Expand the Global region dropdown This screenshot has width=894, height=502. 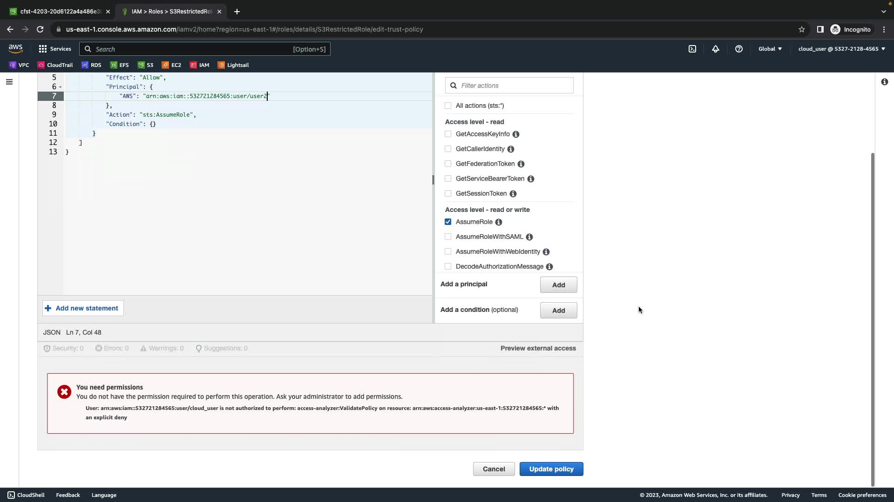click(770, 49)
